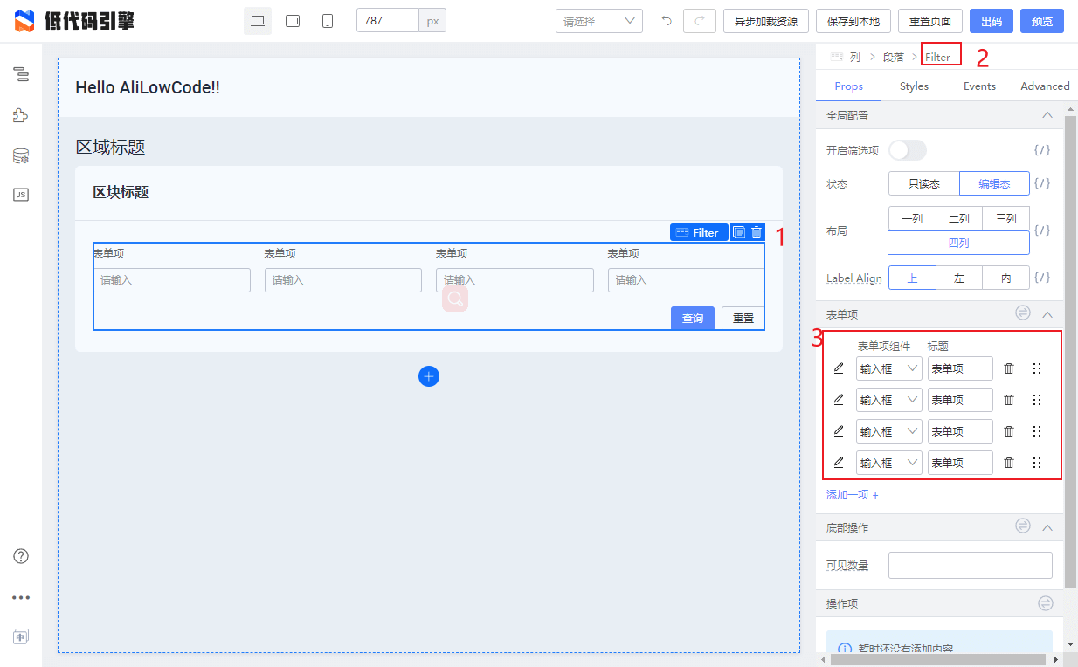Click the 添加一项 link to add an item

(x=849, y=494)
